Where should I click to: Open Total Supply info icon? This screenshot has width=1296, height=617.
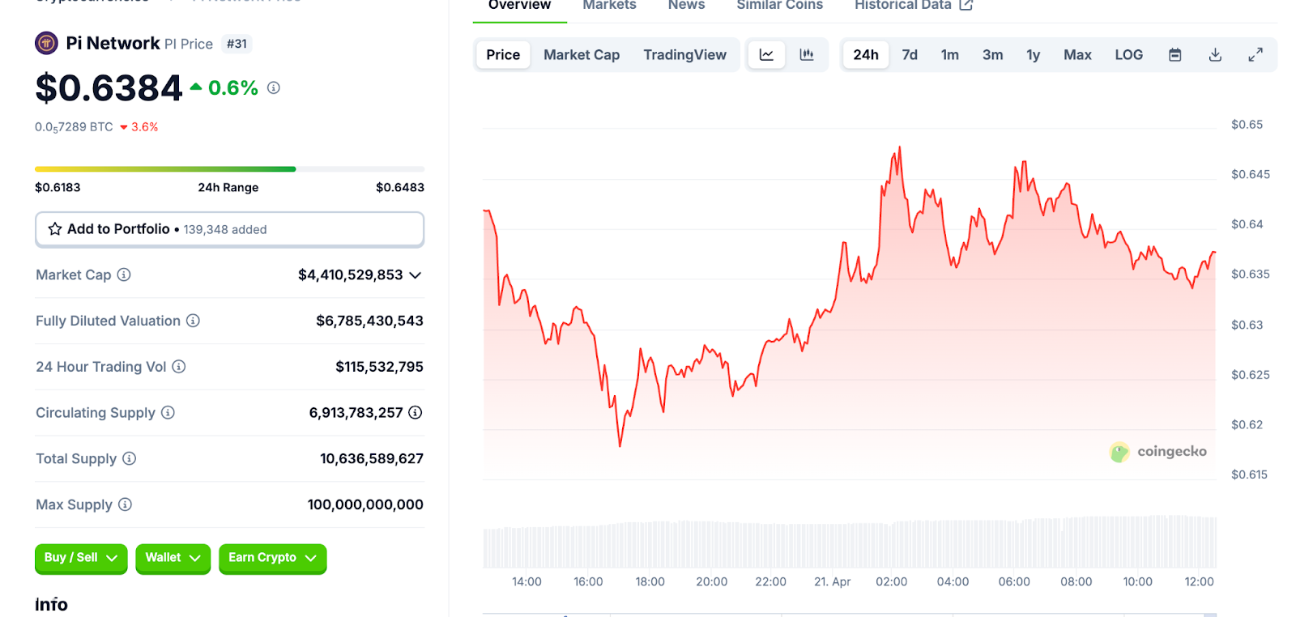[130, 458]
